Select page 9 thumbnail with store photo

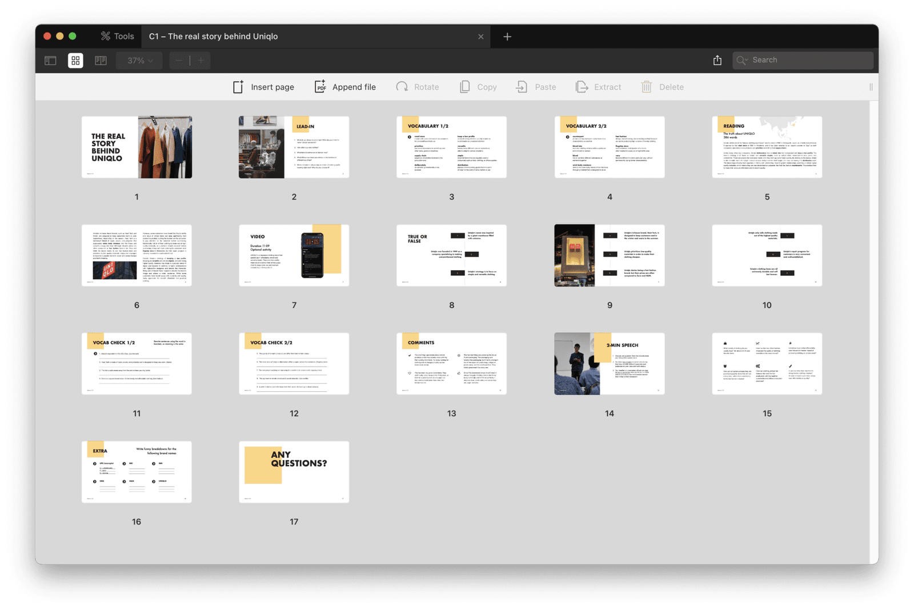(610, 255)
